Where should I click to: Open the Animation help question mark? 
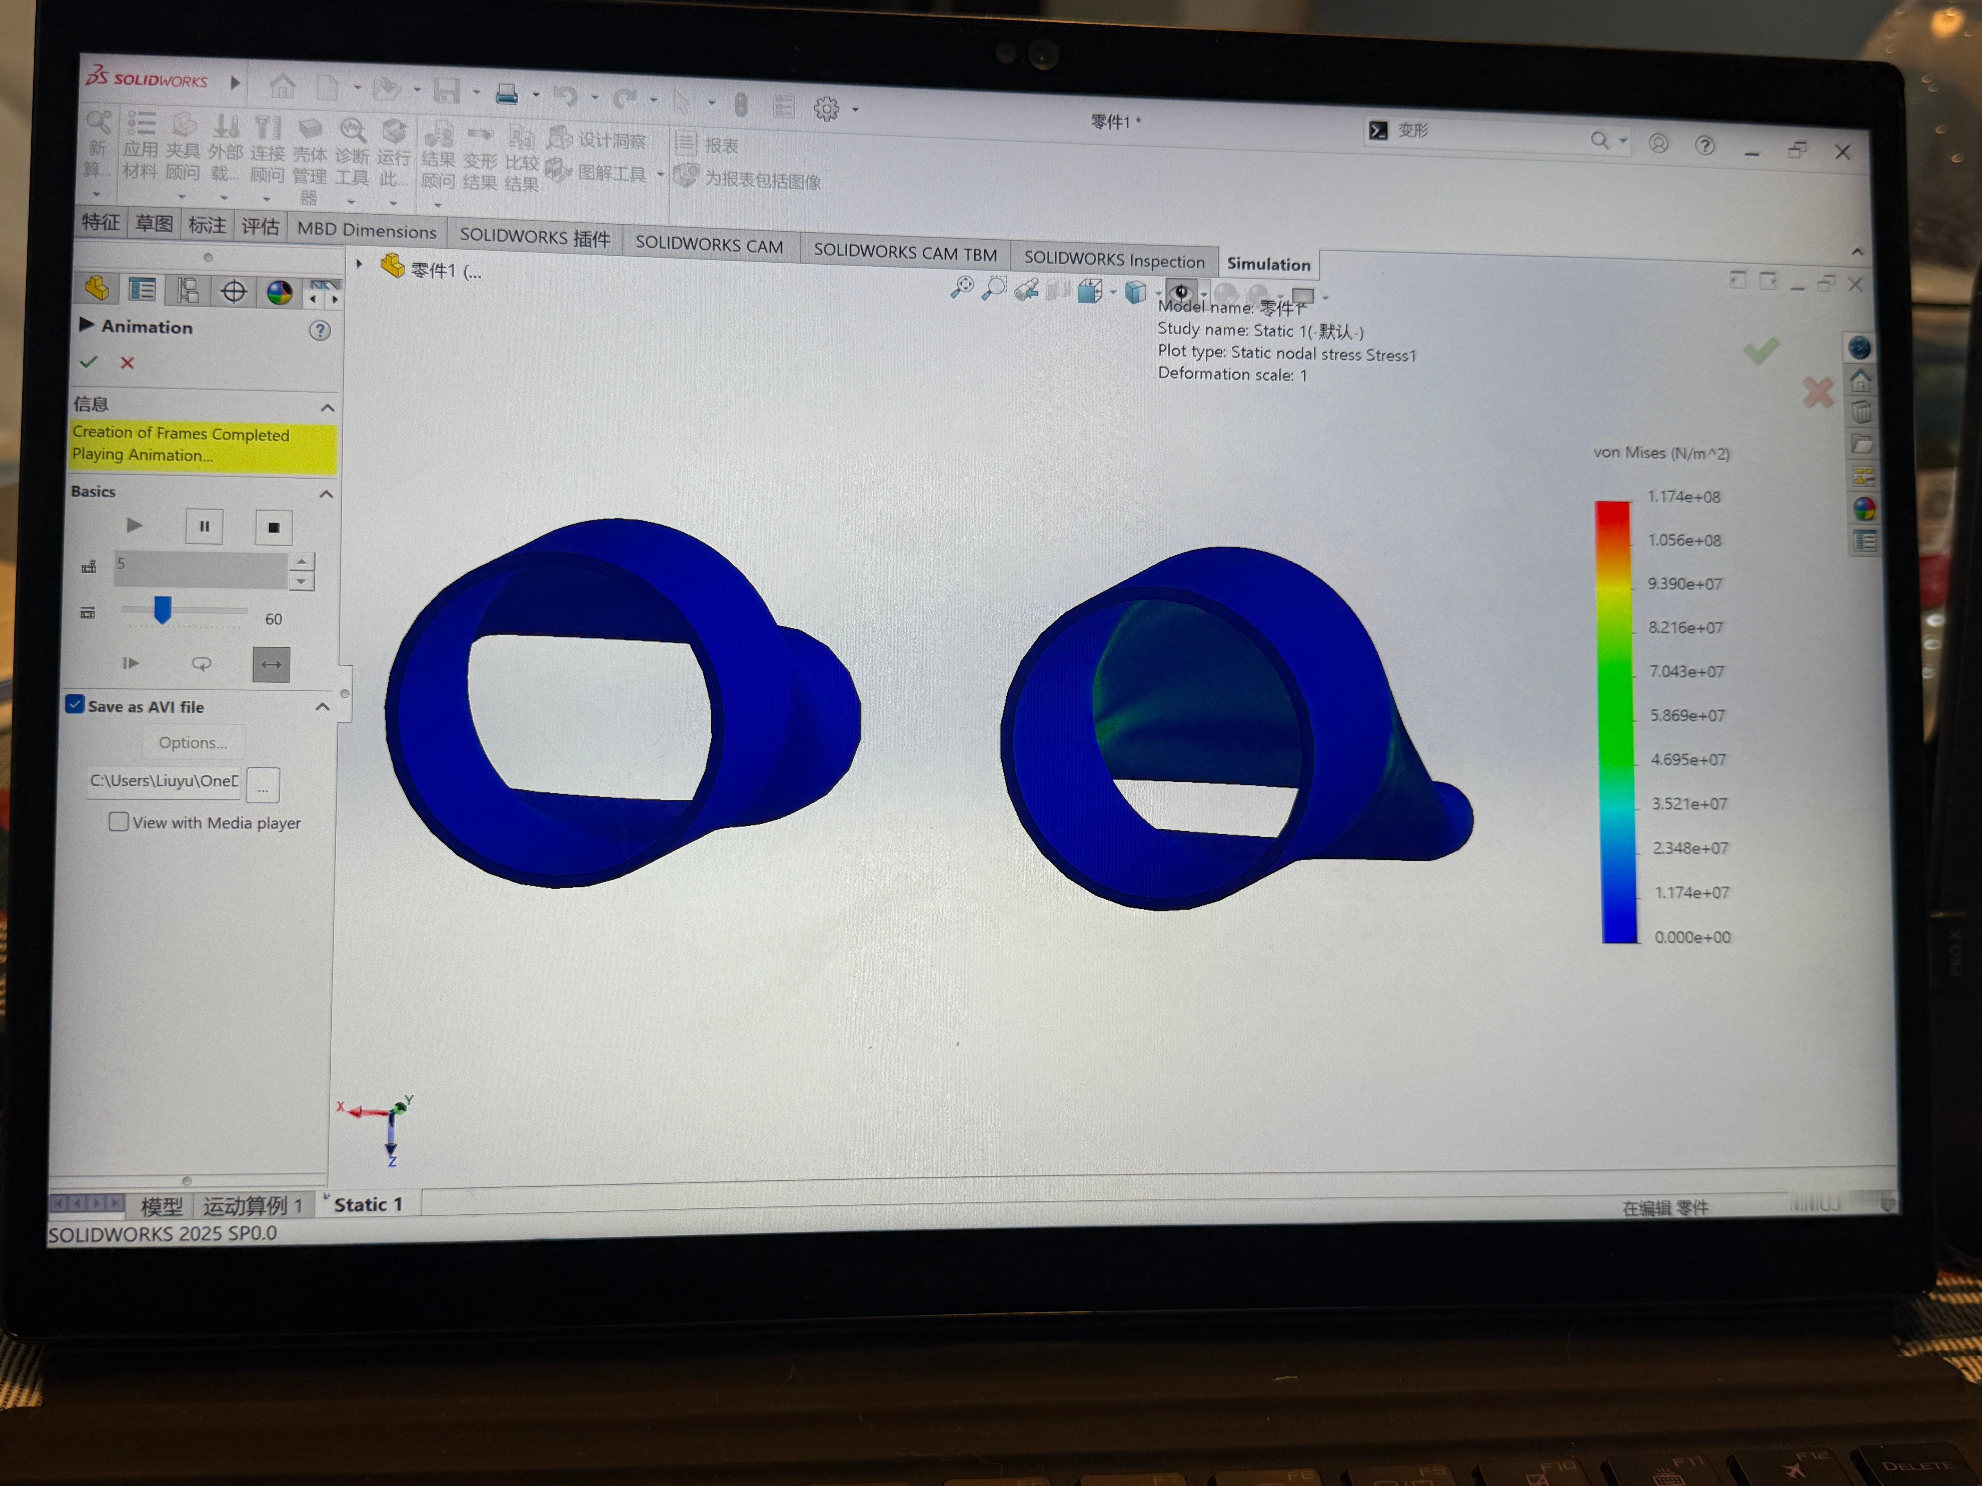point(320,331)
